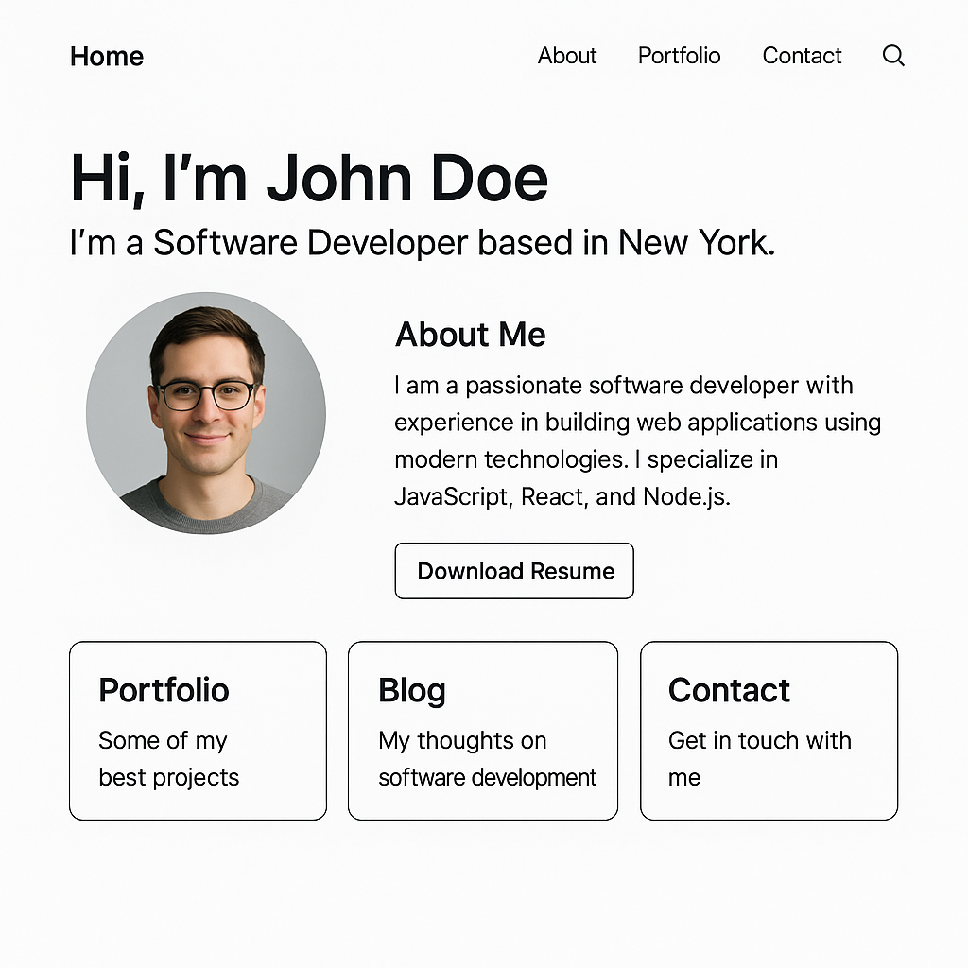
Task: Open the search icon in navigation
Action: pos(892,56)
